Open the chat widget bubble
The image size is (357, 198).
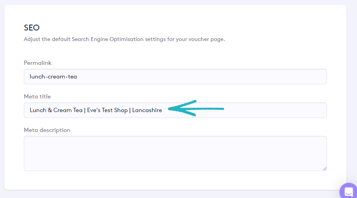coord(348,191)
